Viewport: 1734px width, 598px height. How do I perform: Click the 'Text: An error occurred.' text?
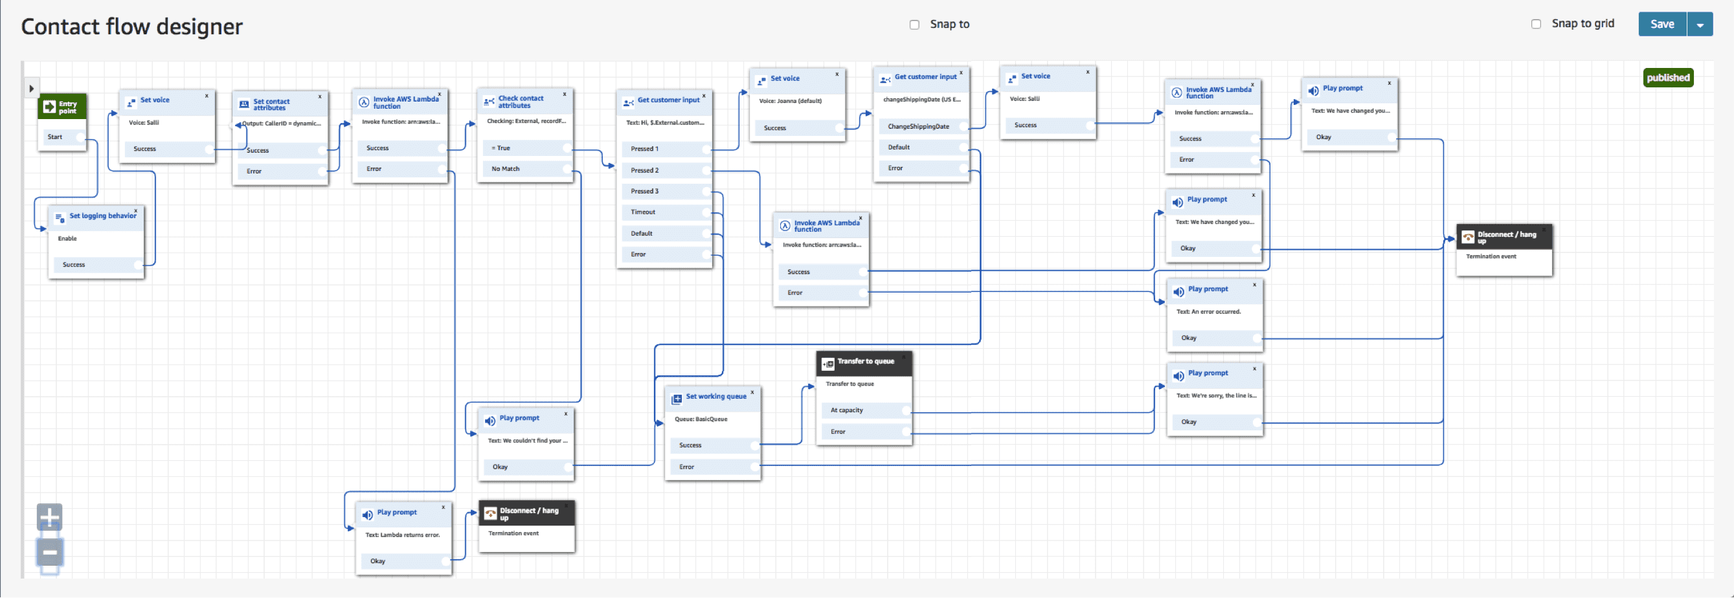(x=1208, y=312)
